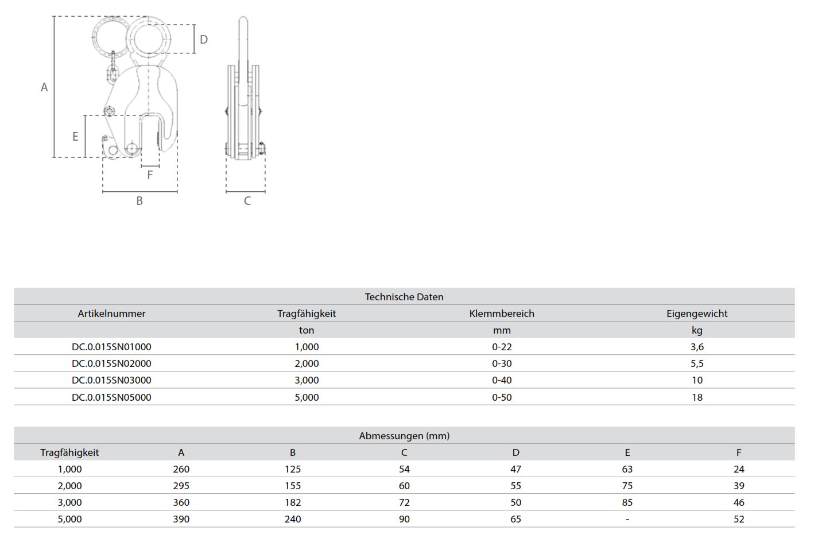This screenshot has height=538, width=818.
Task: Click article number DC.0.015SN05000
Action: (x=111, y=397)
